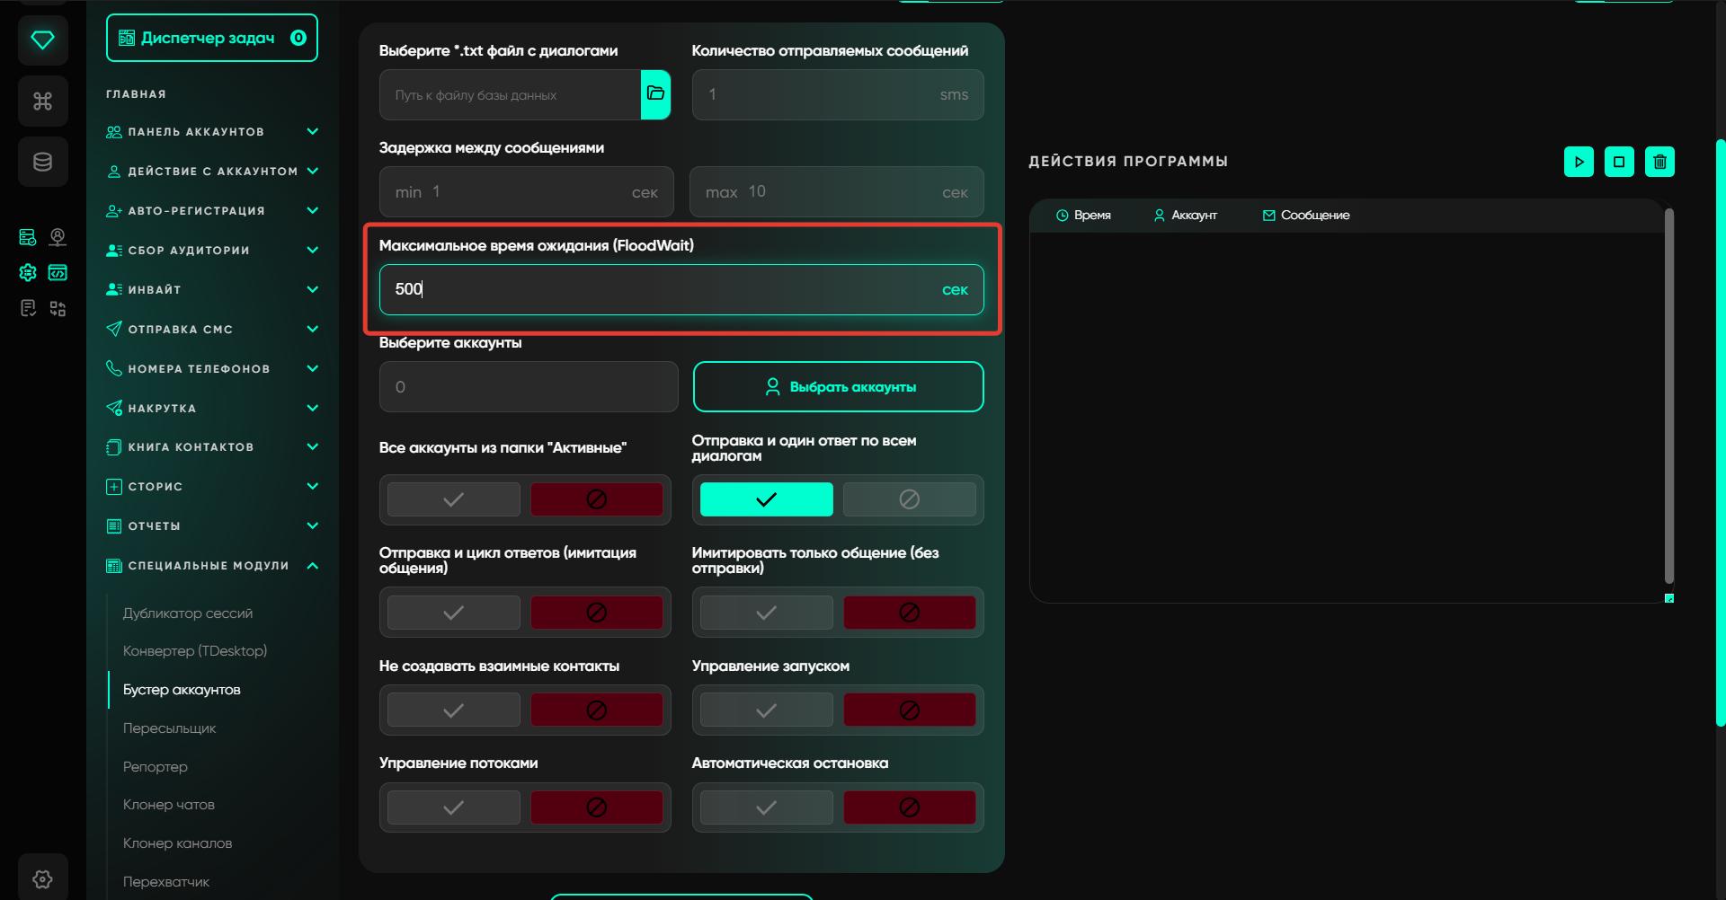
Task: Open settings gear at bottom left
Action: pos(42,878)
